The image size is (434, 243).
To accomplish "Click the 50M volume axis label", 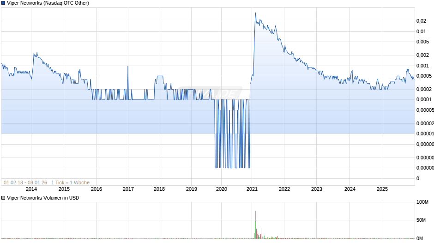I will pyautogui.click(x=421, y=220).
